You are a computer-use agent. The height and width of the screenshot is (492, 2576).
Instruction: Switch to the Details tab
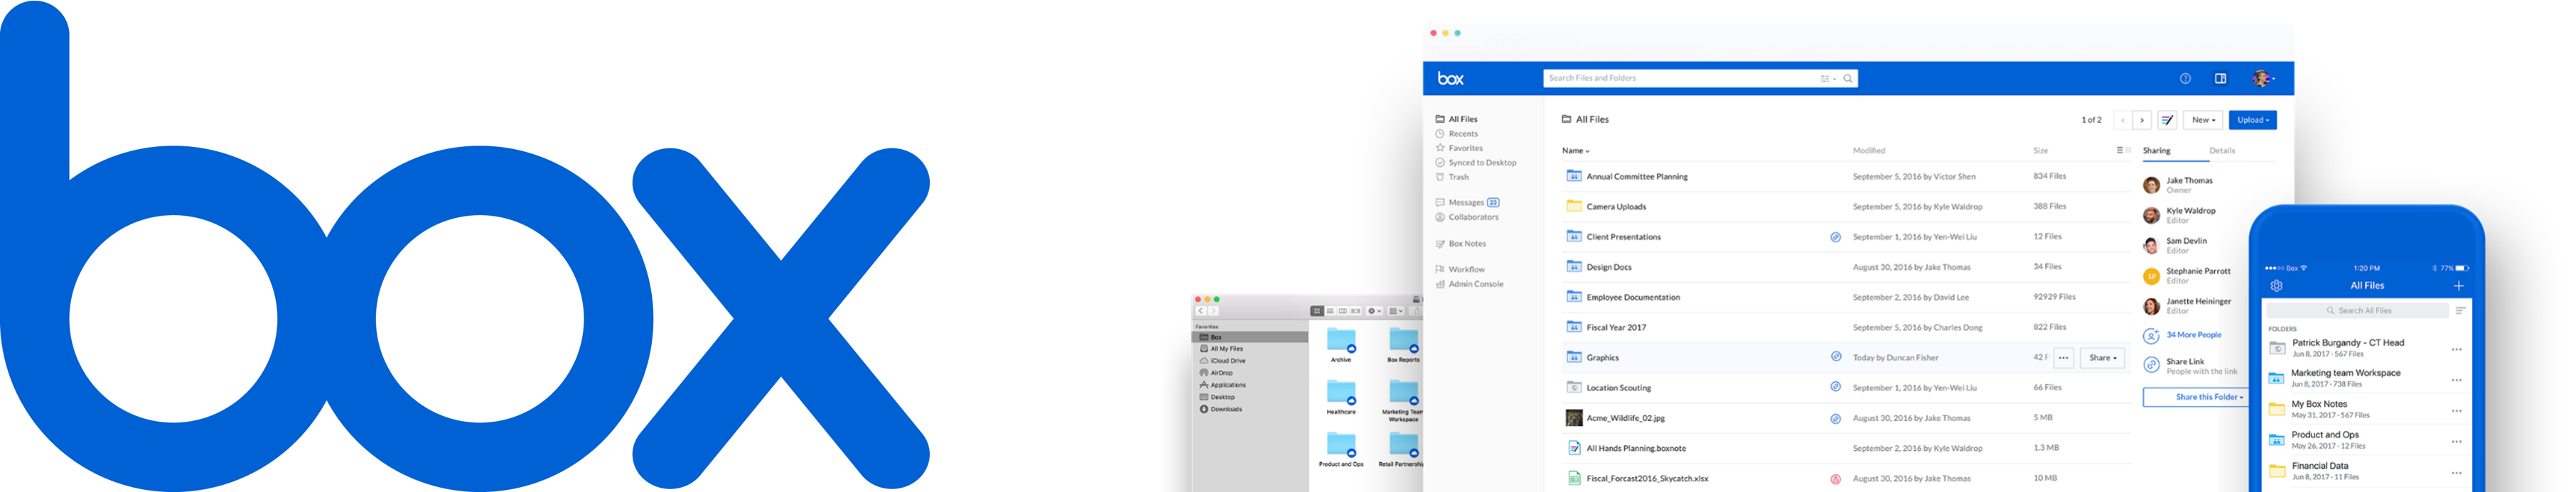(2222, 151)
